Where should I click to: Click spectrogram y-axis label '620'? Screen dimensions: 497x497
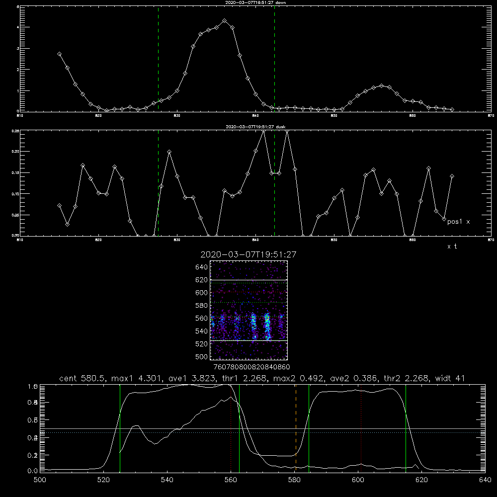tap(202, 280)
